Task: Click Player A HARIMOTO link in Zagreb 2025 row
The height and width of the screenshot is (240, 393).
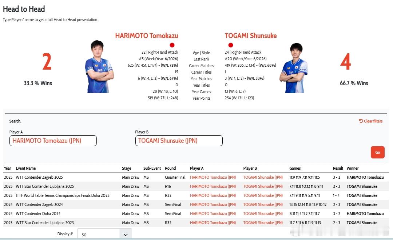Action: pyautogui.click(x=213, y=177)
